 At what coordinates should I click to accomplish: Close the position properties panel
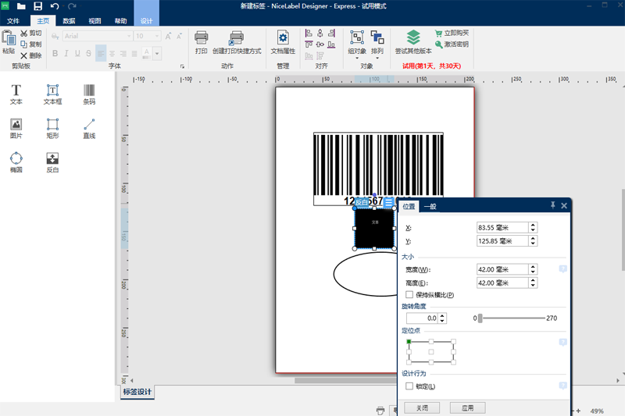click(x=564, y=205)
